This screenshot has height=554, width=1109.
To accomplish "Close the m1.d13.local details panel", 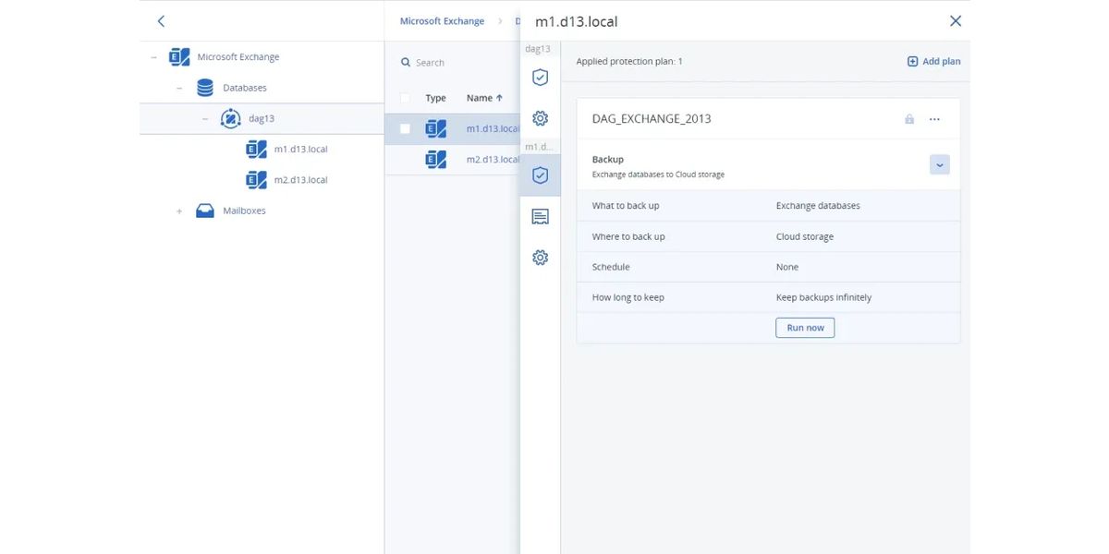I will coord(956,21).
